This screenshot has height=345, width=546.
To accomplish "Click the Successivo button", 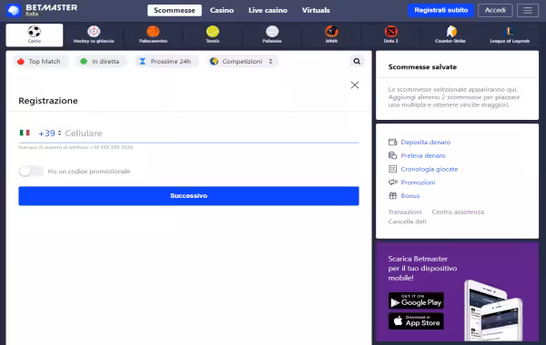I will (x=188, y=196).
